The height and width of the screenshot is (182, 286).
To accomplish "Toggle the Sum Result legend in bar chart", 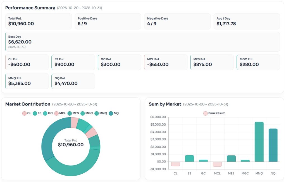I will pyautogui.click(x=214, y=113).
